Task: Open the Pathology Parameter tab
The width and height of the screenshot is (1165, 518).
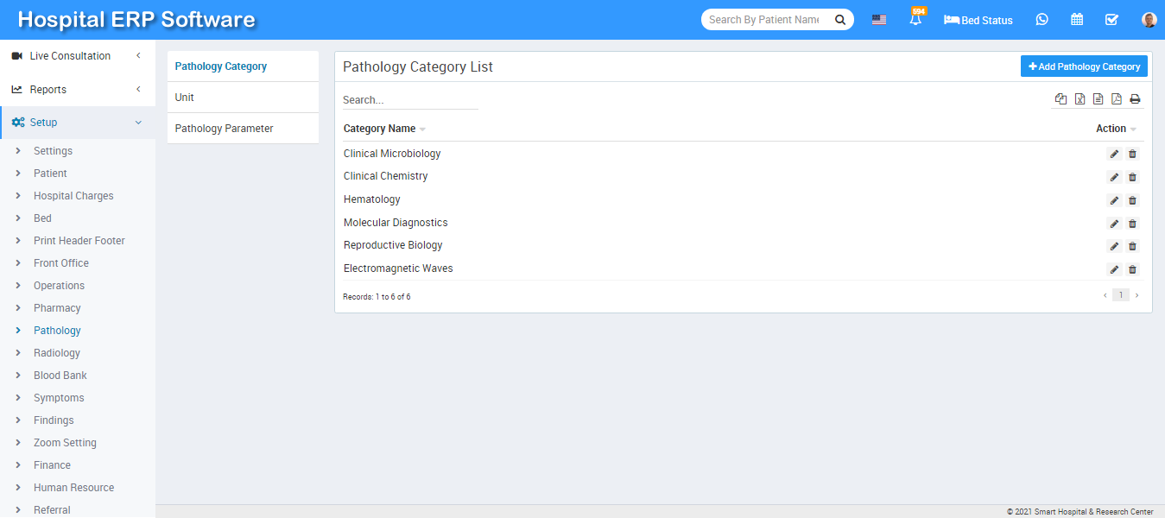Action: [225, 129]
